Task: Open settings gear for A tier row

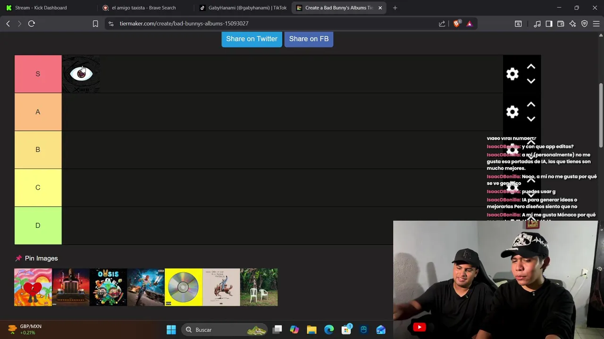Action: pos(512,112)
